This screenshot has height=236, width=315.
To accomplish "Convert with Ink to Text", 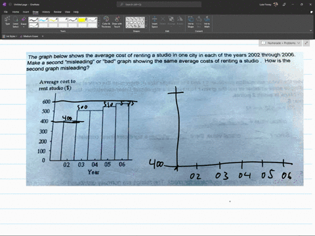I will [199, 22].
